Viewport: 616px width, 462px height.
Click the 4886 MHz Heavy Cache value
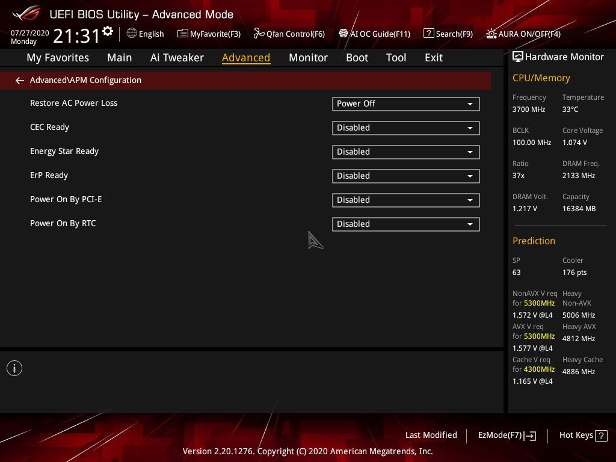tap(578, 372)
